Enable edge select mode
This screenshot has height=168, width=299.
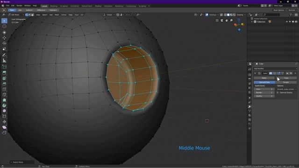click(x=29, y=14)
